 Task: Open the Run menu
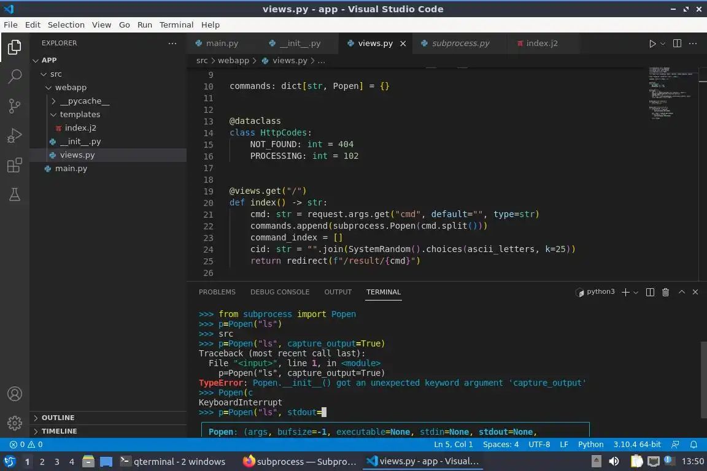pyautogui.click(x=145, y=25)
